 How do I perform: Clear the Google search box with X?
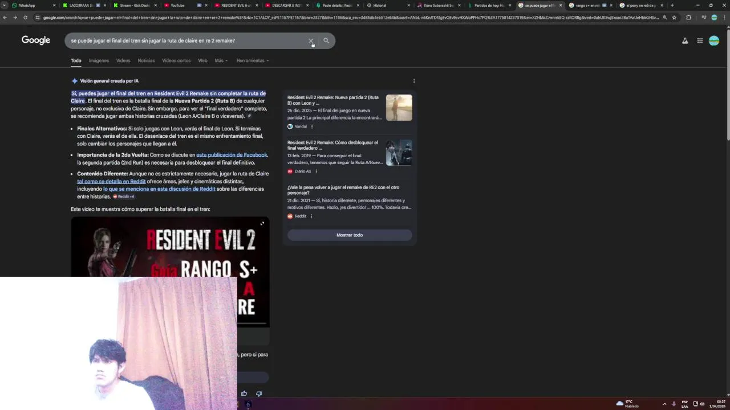(311, 41)
